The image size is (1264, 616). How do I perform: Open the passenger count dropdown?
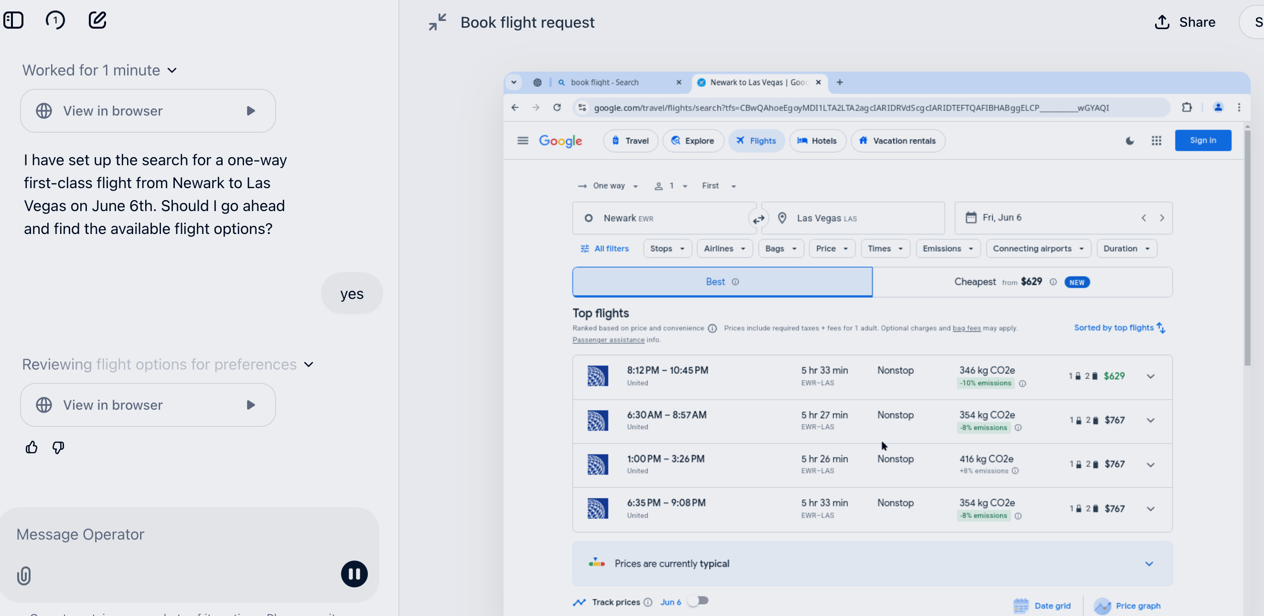(x=671, y=186)
